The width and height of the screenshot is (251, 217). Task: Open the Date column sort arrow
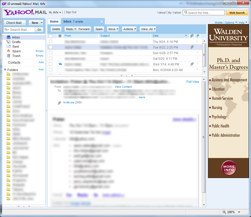click(x=186, y=36)
